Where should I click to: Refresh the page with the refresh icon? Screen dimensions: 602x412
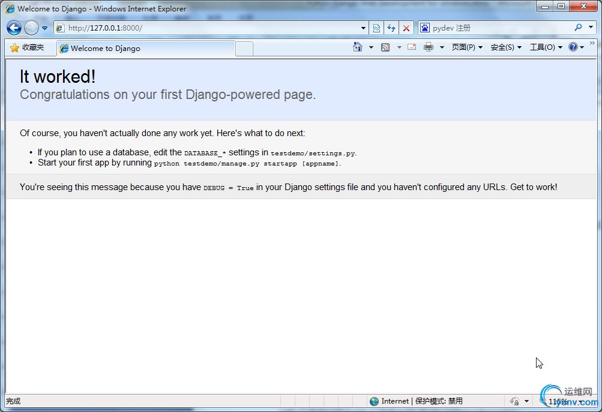coord(391,28)
